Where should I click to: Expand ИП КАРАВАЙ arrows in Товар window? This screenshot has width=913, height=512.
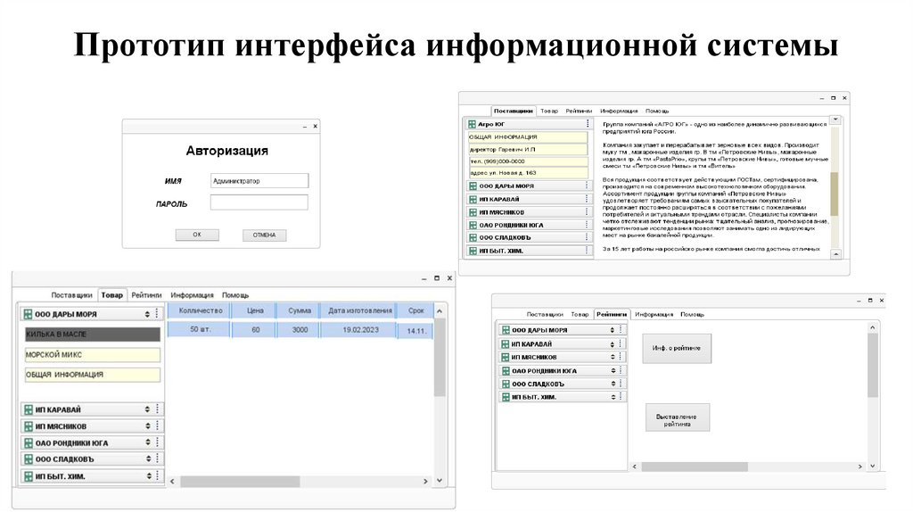click(x=147, y=409)
